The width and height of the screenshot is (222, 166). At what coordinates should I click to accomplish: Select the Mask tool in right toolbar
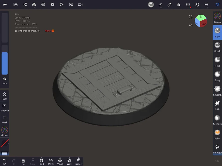point(217,105)
